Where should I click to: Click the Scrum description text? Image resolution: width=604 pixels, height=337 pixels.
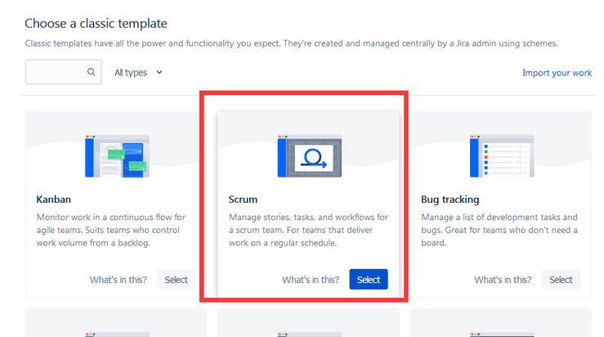[x=308, y=230]
